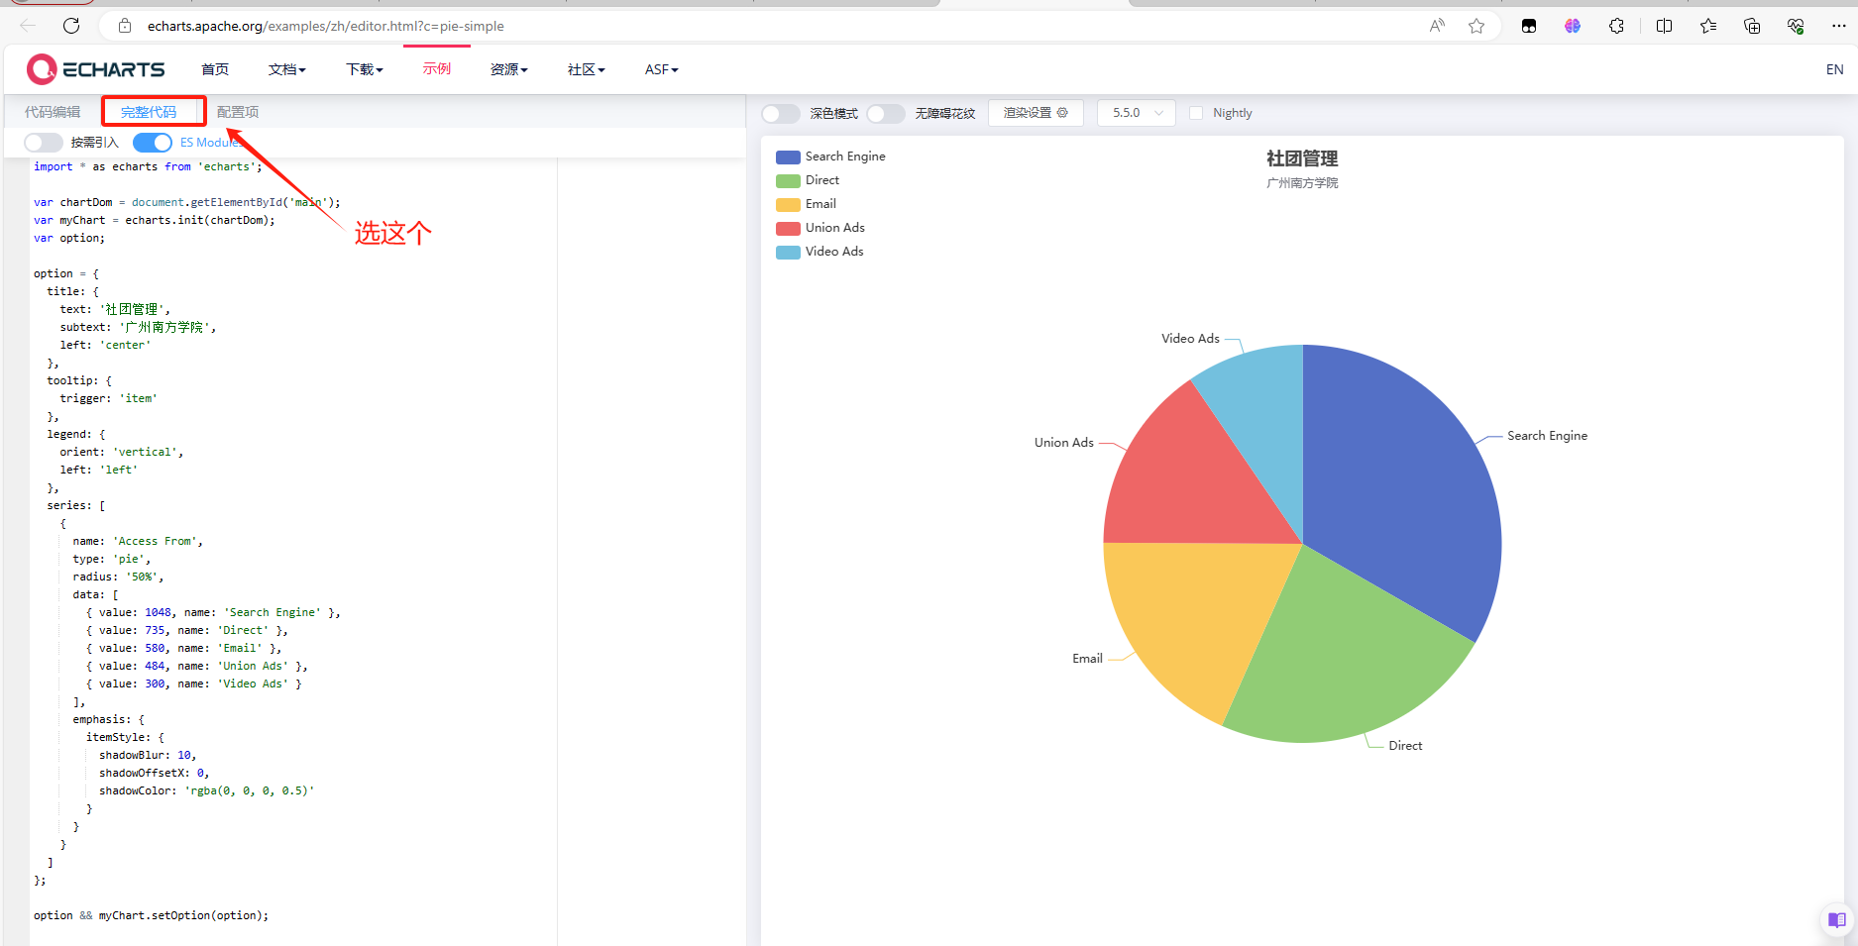1858x946 pixels.
Task: Open the favorites star list icon
Action: point(1707,26)
